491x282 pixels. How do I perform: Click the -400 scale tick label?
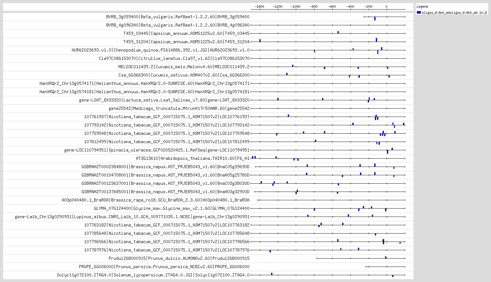350,6
